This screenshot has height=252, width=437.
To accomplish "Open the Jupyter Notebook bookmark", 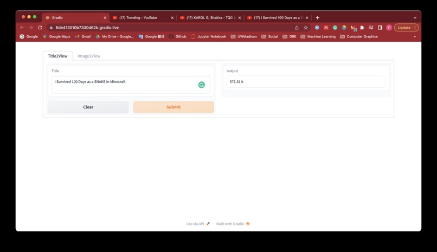I will coord(208,36).
